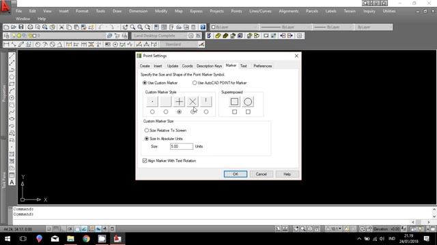Image resolution: width=437 pixels, height=245 pixels.
Task: Select radio under the tick marker style
Action: pos(206,112)
